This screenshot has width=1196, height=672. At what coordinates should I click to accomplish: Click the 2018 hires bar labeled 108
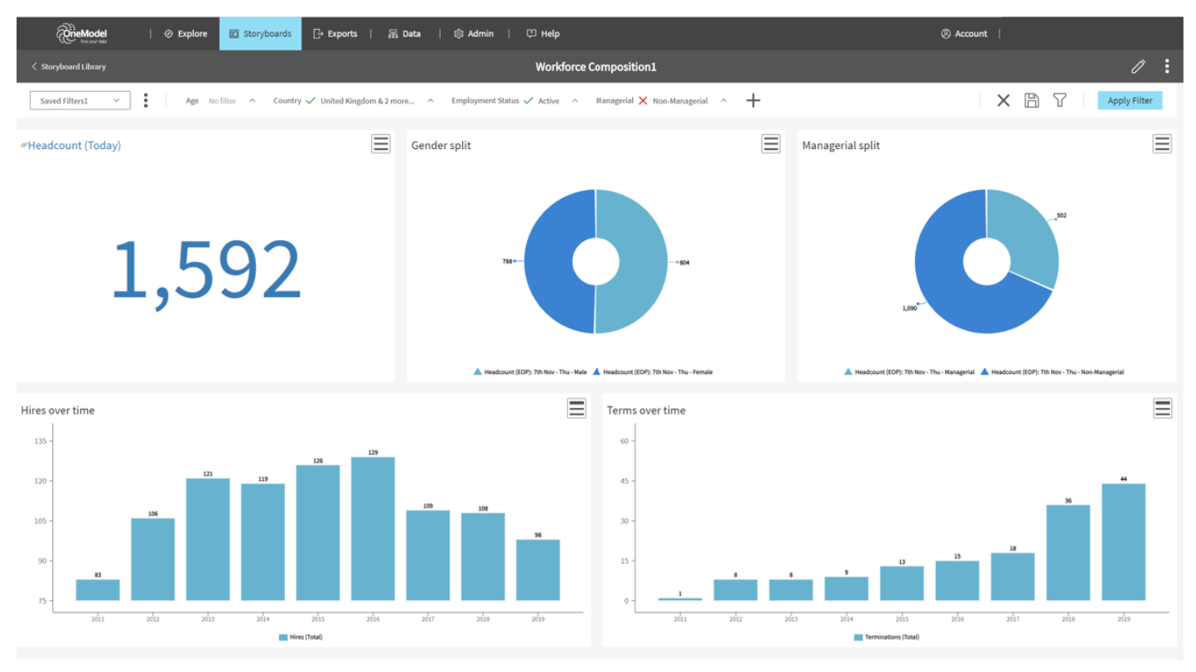click(483, 557)
